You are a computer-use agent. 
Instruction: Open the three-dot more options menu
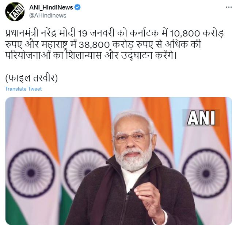229,7
